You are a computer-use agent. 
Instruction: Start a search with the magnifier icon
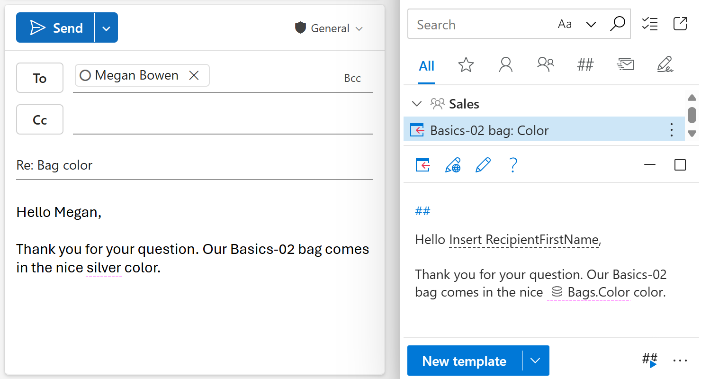click(617, 24)
